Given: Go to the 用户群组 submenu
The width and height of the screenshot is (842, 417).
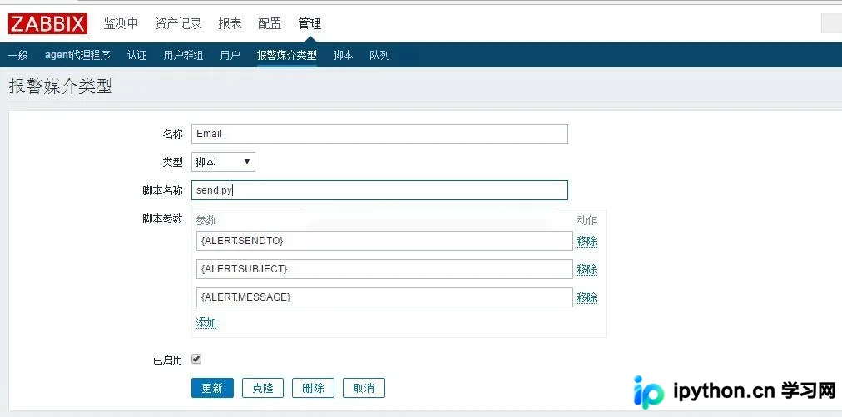Looking at the screenshot, I should pyautogui.click(x=183, y=55).
